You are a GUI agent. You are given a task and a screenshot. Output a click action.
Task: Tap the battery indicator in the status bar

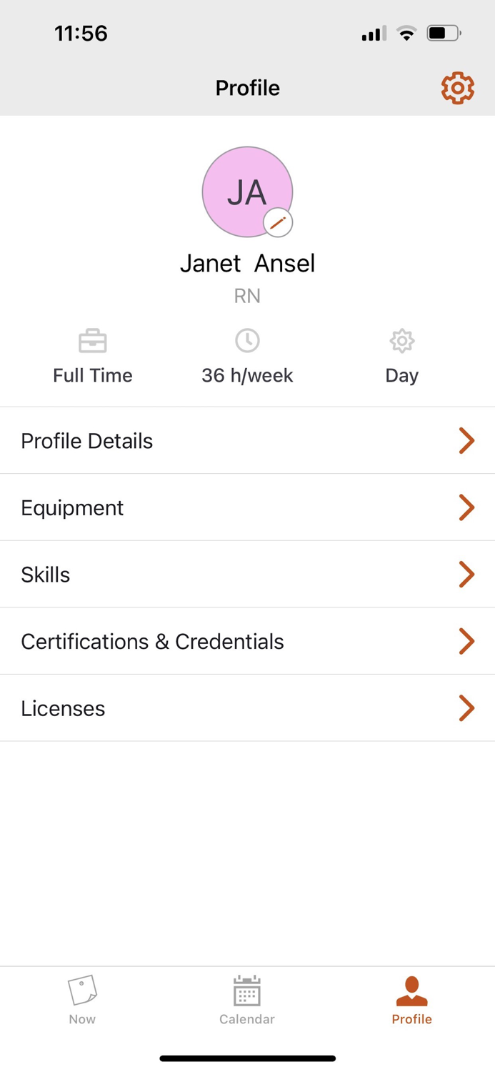[x=442, y=31]
